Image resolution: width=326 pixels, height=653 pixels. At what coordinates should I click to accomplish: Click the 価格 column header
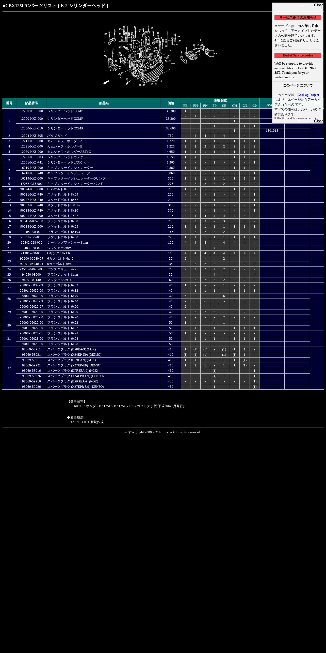tap(171, 103)
